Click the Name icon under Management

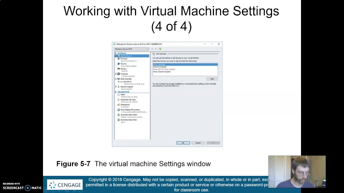point(119,94)
